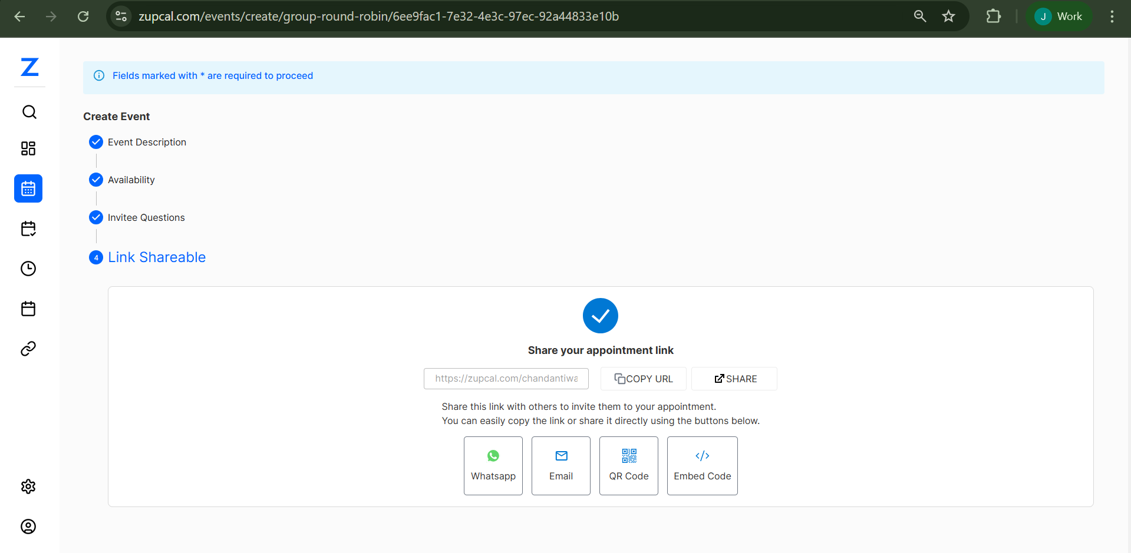
Task: Go to Availability step
Action: [131, 180]
